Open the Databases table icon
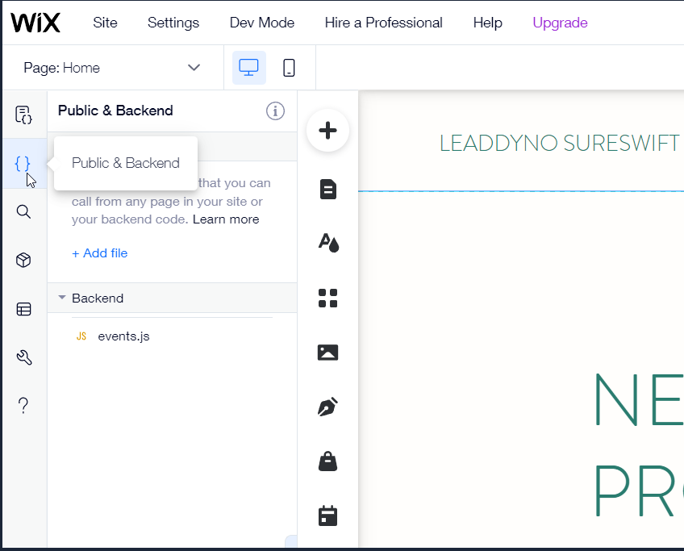This screenshot has height=551, width=684. coord(23,309)
